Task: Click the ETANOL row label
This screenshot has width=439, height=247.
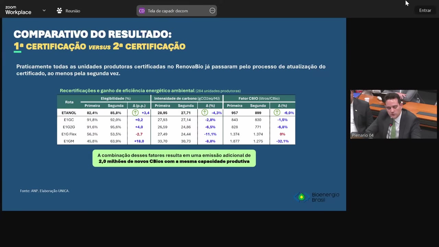Action: [69, 113]
